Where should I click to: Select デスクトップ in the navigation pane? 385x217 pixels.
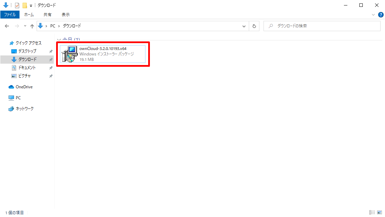click(27, 51)
